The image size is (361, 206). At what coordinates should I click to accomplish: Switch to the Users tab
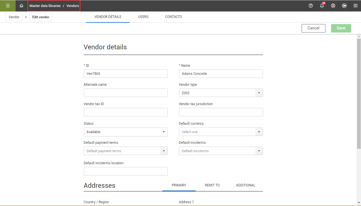[x=143, y=17]
